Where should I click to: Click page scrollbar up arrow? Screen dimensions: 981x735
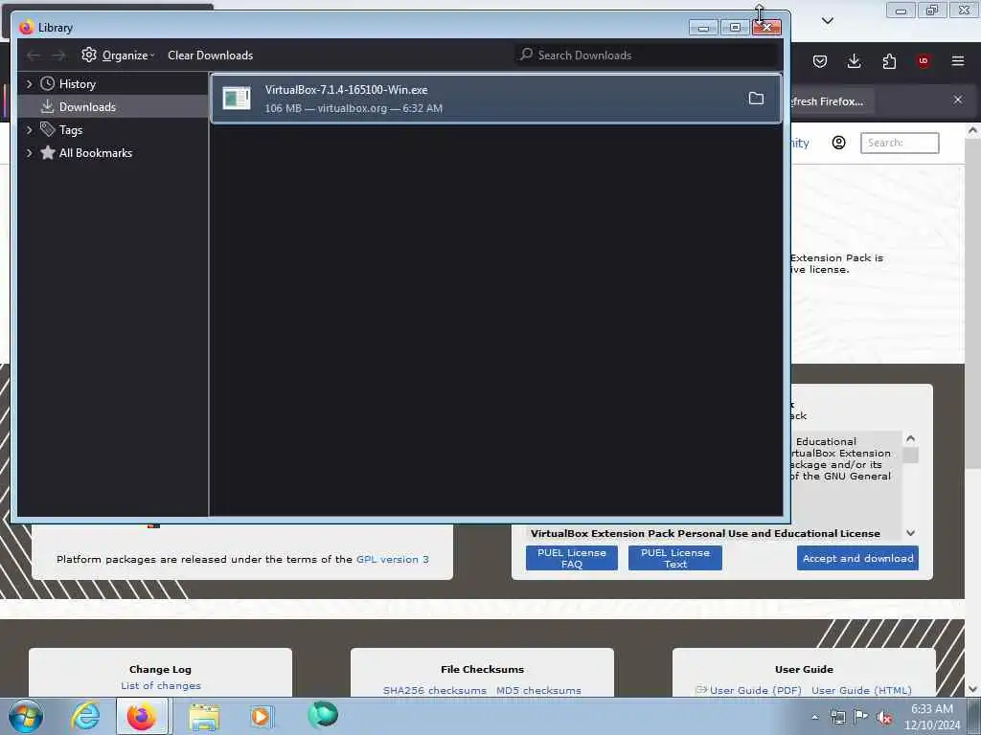[x=972, y=130]
